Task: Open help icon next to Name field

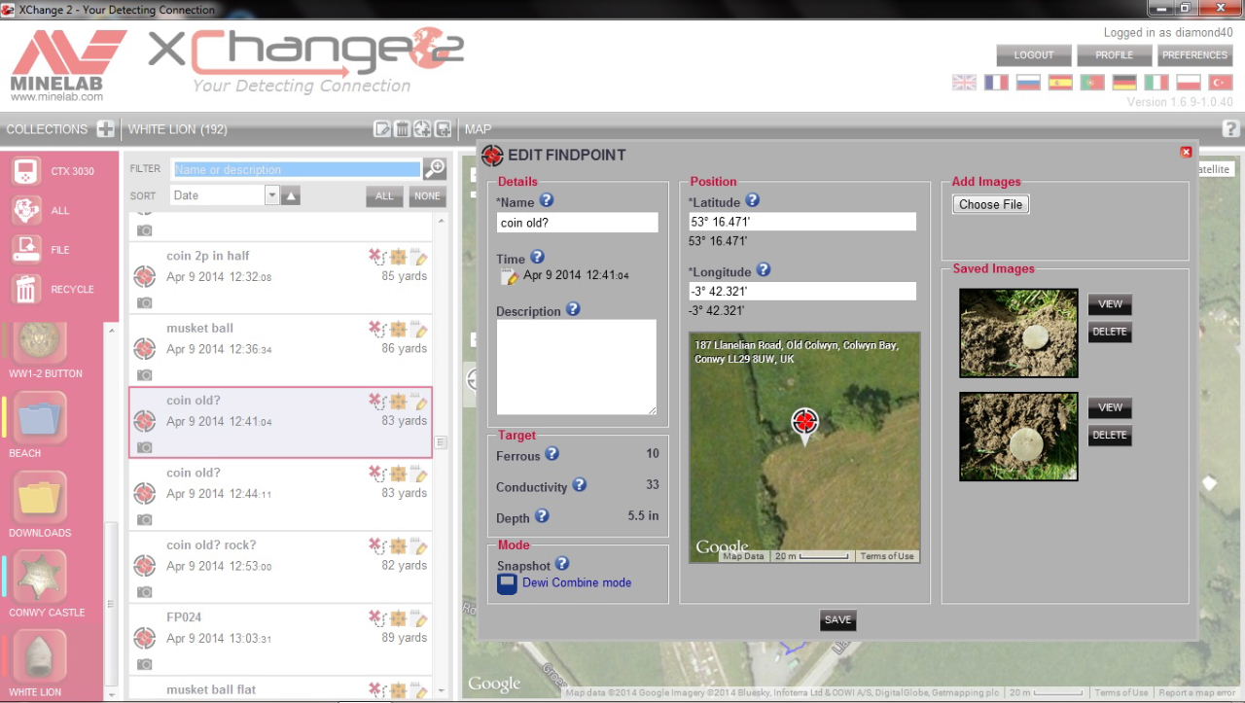Action: [547, 200]
